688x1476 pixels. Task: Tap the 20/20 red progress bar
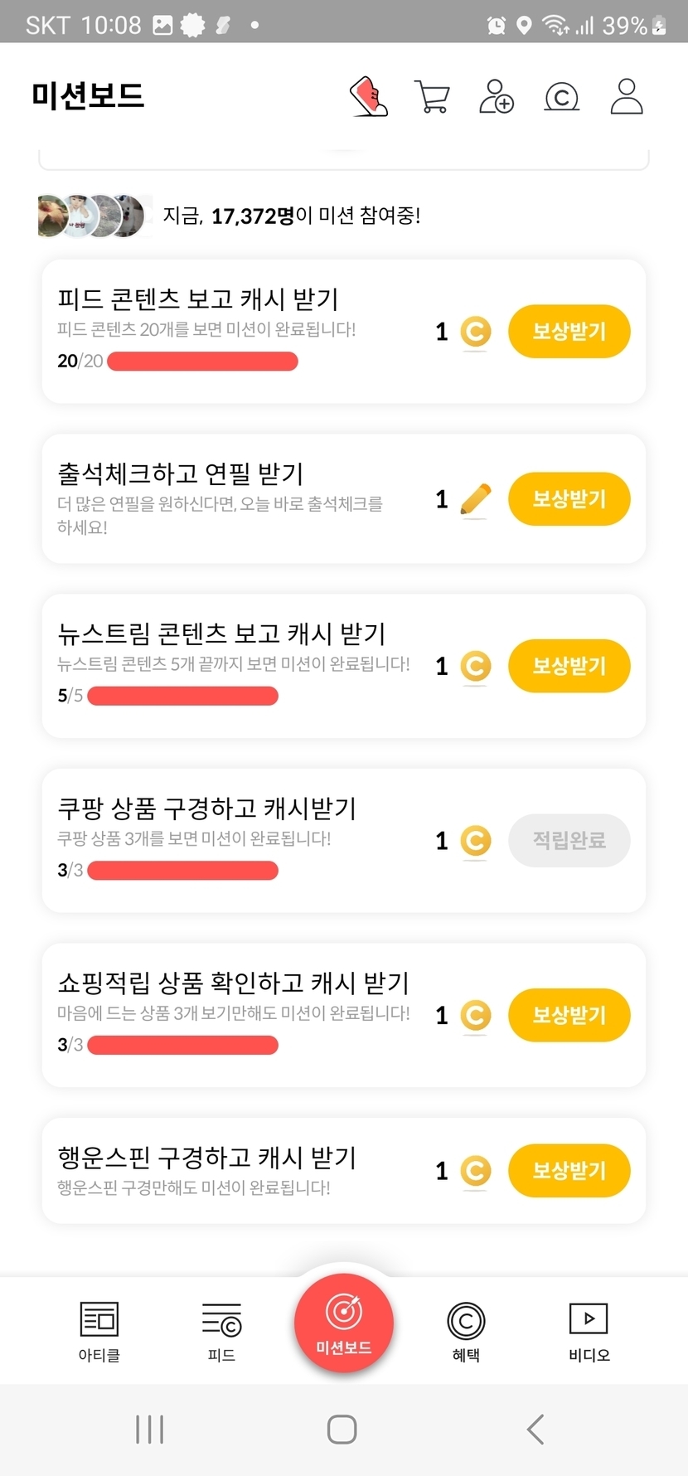(x=202, y=362)
